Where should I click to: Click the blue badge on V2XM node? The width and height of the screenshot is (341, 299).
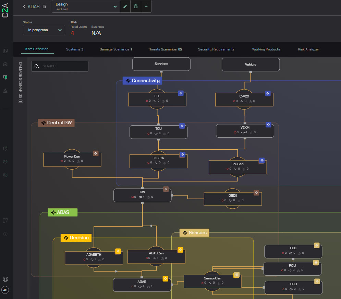(x=269, y=125)
